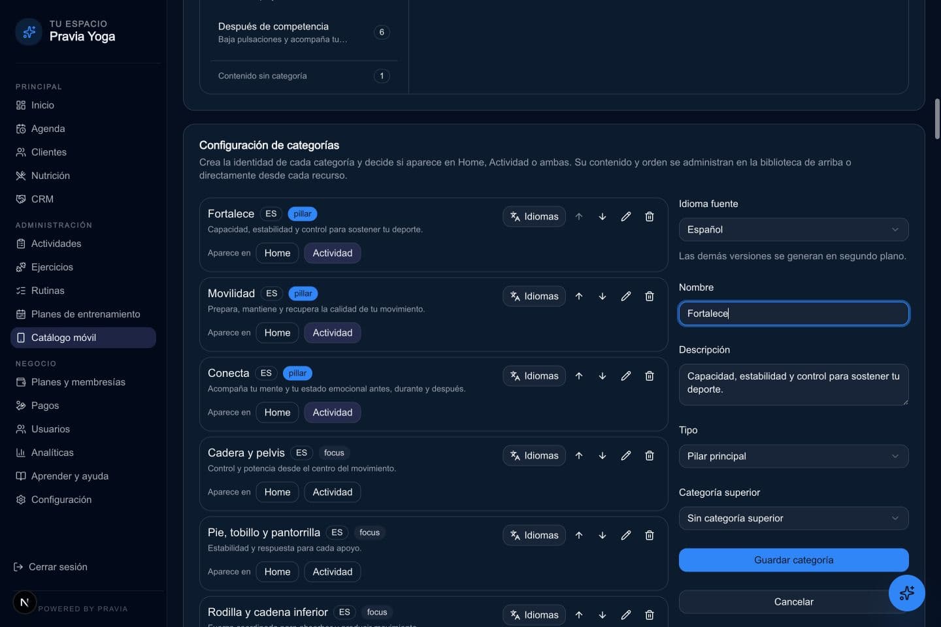The height and width of the screenshot is (627, 941).
Task: Click the N avatar badge
Action: click(24, 602)
